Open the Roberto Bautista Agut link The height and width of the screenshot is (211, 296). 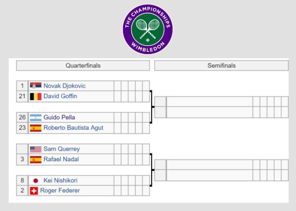tap(73, 127)
